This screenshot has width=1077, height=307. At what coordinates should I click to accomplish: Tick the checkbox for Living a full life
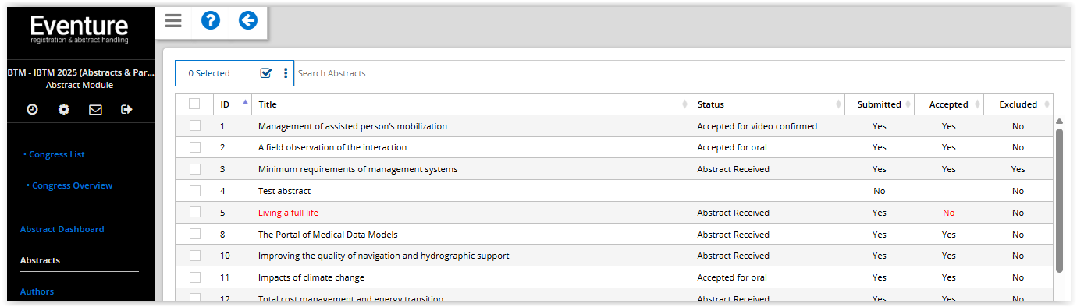click(194, 212)
